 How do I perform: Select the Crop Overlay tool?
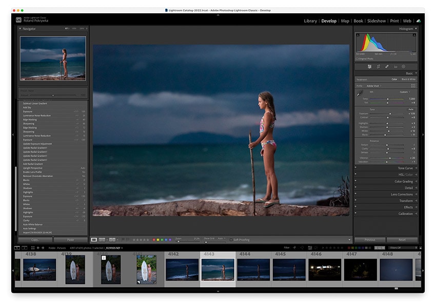click(x=369, y=66)
